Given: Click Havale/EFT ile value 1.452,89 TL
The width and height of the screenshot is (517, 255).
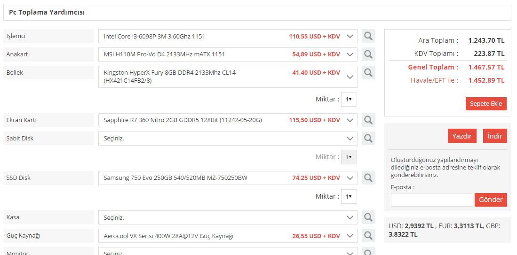Looking at the screenshot, I should 486,80.
